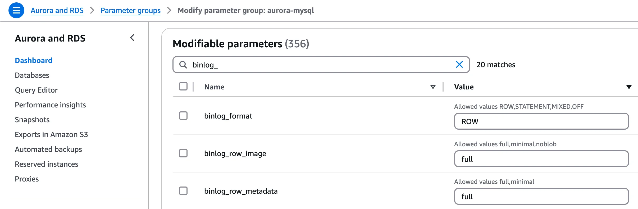Go to Performance insights
The width and height of the screenshot is (638, 209).
click(x=50, y=105)
